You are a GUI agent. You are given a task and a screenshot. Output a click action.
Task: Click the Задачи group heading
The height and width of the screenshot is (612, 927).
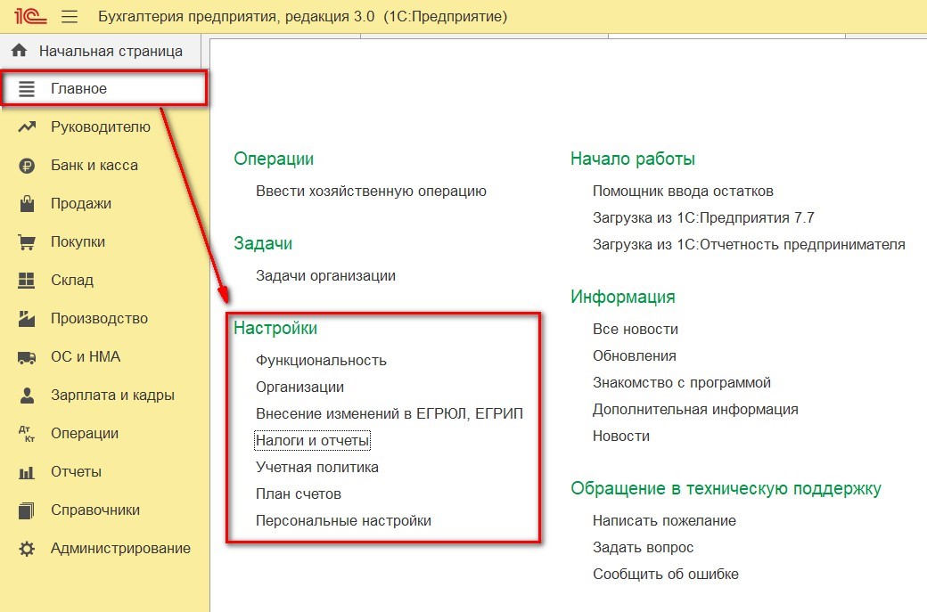coord(262,243)
